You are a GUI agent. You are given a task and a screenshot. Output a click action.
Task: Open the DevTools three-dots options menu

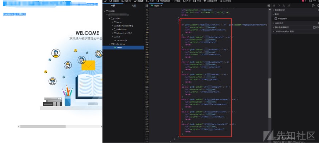tap(315, 1)
